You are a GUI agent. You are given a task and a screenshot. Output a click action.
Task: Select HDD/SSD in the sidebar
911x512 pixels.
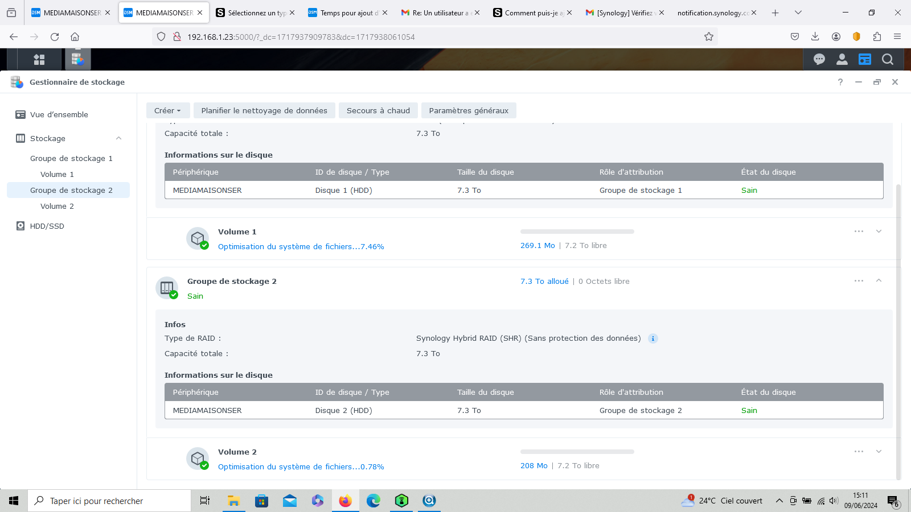pos(47,226)
